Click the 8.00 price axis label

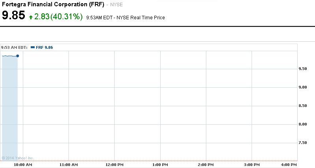303,124
